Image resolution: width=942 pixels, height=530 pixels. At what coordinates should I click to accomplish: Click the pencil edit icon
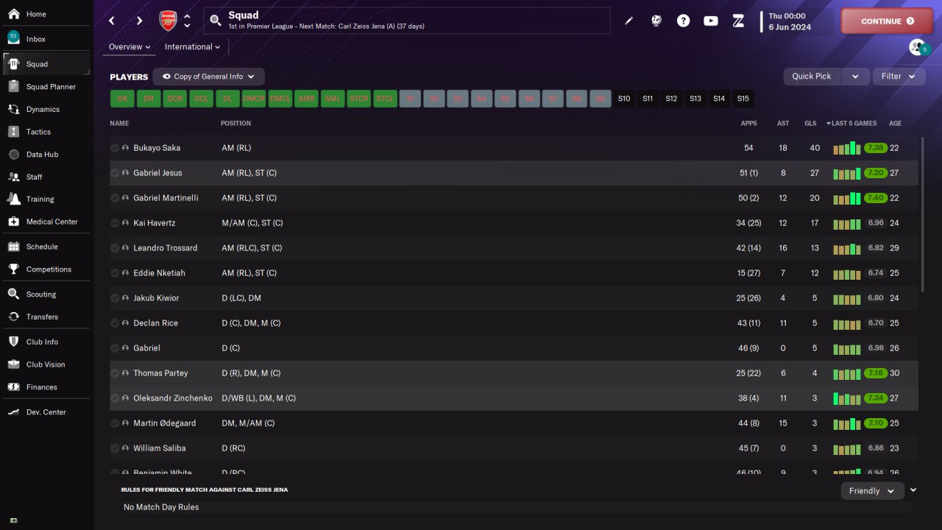[x=628, y=21]
